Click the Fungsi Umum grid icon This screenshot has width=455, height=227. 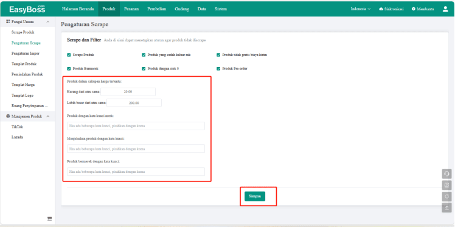(x=8, y=22)
